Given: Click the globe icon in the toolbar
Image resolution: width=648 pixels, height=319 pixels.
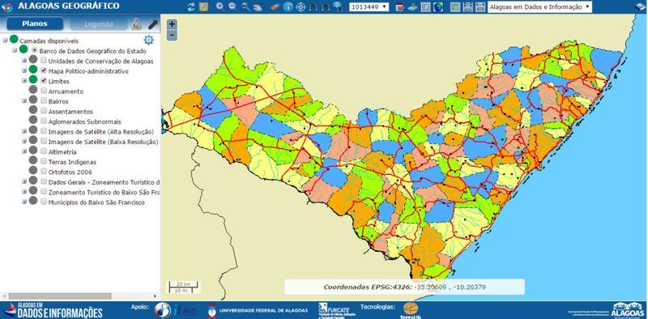Looking at the screenshot, I should 438,6.
